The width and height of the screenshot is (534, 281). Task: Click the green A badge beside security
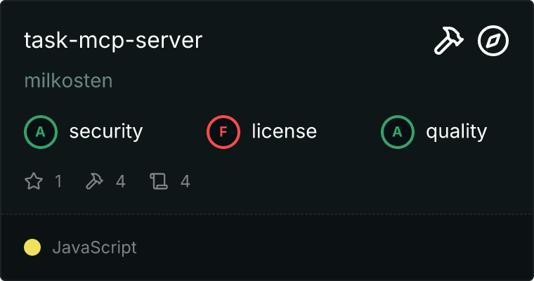[41, 131]
